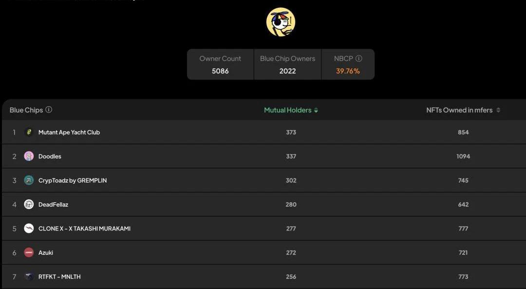Click the RTFKT - MNLTH icon
This screenshot has width=526, height=289.
point(29,276)
